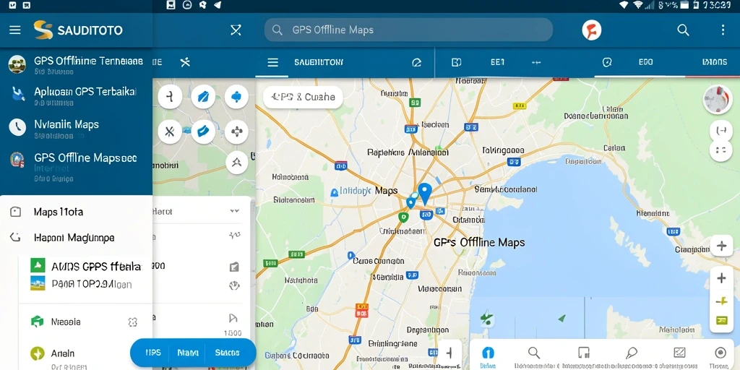Click the blue tag round button in second row
Image resolution: width=740 pixels, height=370 pixels.
coord(203,132)
